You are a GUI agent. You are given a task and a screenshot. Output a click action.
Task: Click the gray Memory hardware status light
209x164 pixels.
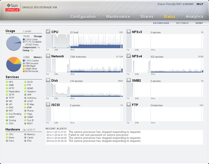tap(25, 134)
